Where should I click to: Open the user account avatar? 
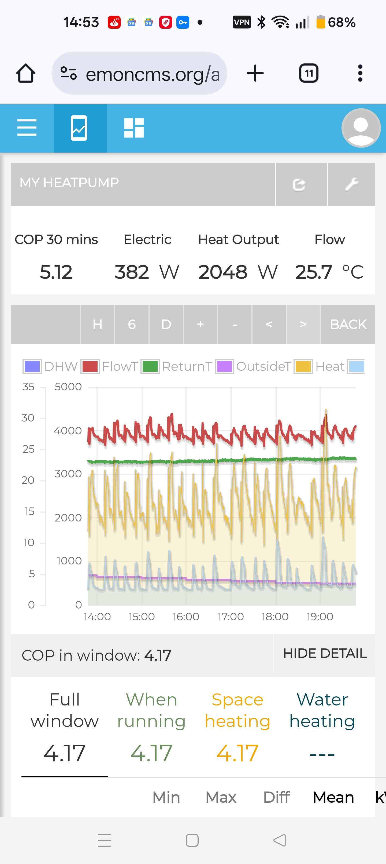pyautogui.click(x=361, y=128)
